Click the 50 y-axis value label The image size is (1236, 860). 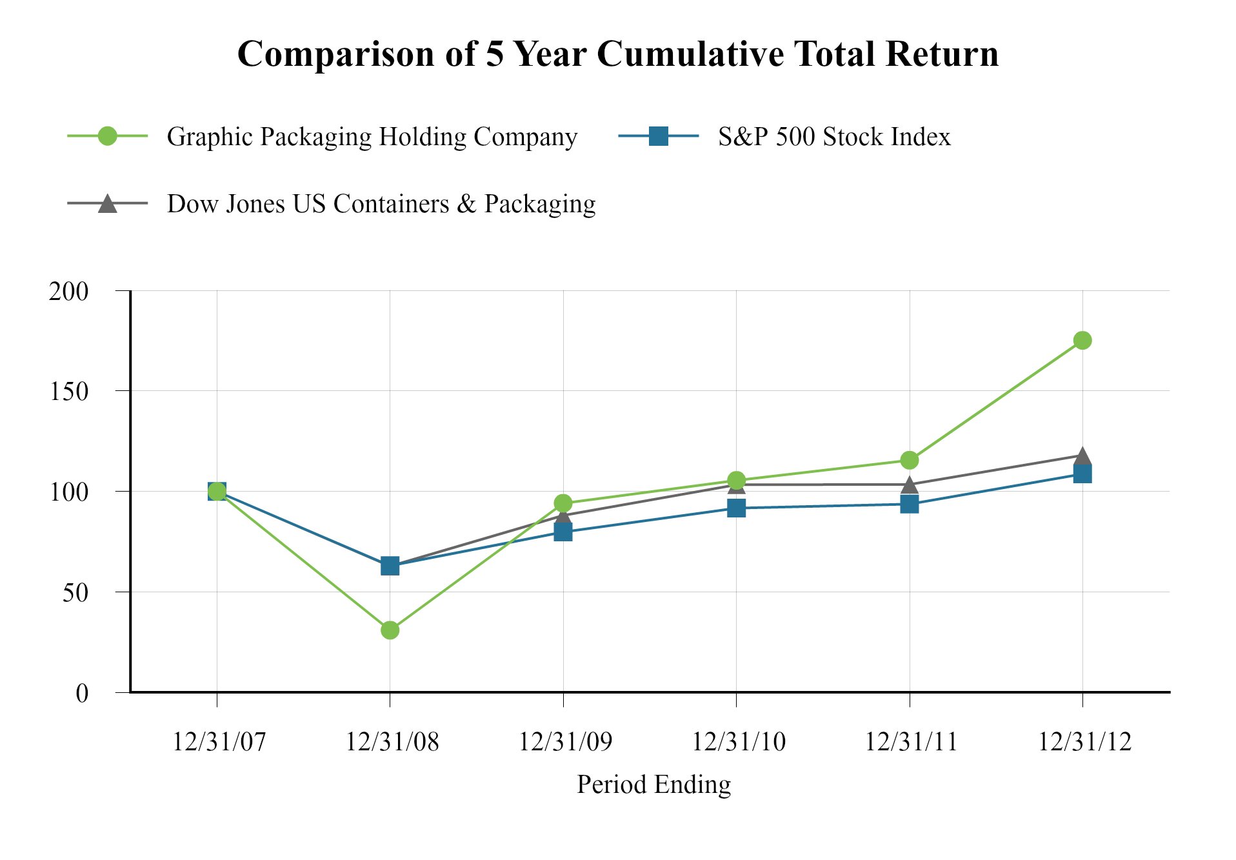pyautogui.click(x=75, y=593)
